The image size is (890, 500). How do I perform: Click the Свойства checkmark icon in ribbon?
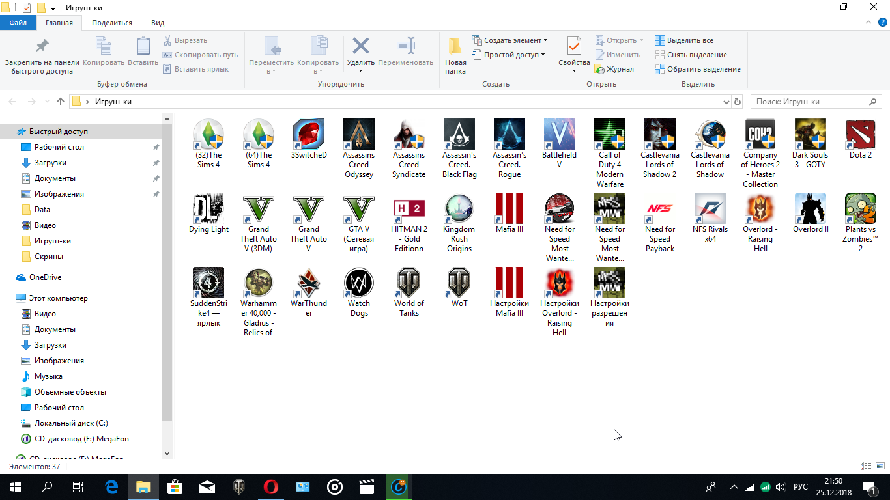574,46
